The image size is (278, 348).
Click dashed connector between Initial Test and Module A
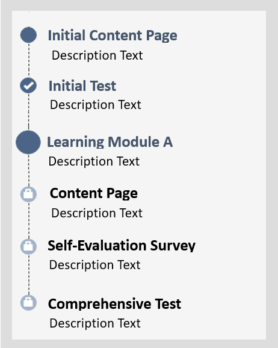coord(29,112)
